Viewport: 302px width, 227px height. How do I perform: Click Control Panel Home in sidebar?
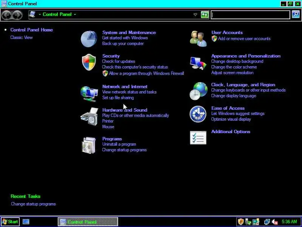point(32,30)
